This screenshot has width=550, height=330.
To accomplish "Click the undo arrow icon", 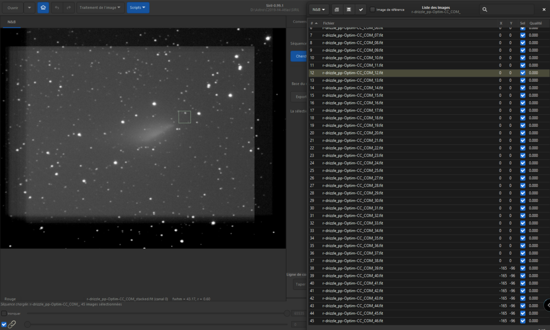I will (57, 8).
